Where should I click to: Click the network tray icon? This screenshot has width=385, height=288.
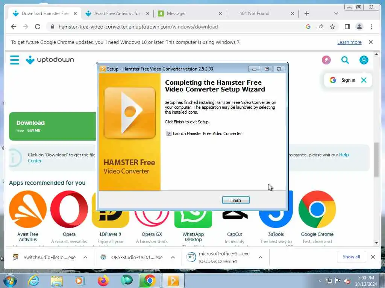coord(329,281)
